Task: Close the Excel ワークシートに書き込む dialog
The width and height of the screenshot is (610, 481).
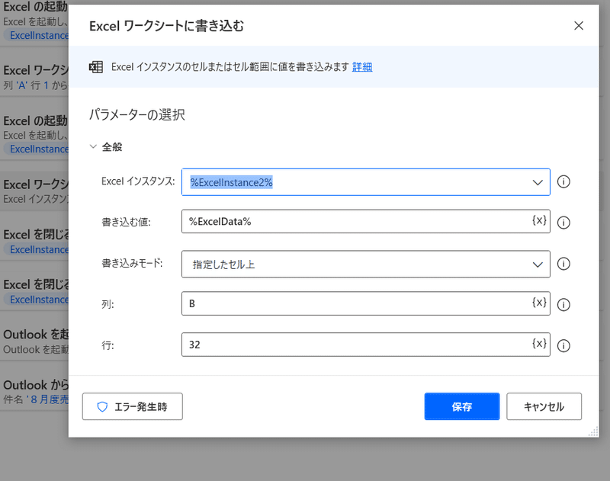Action: pos(579,26)
